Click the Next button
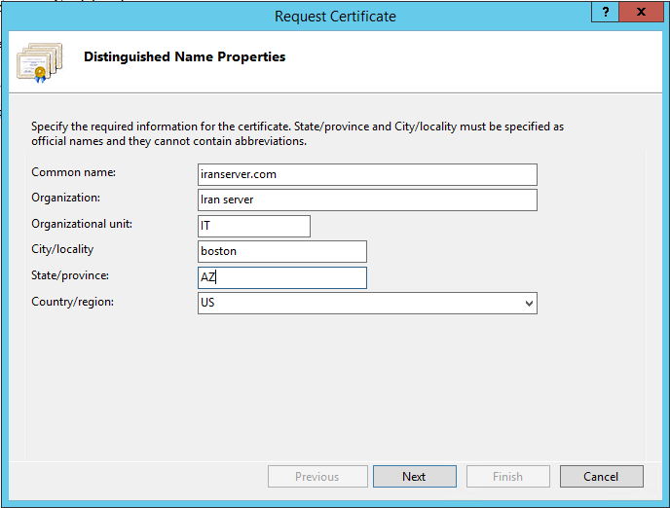The width and height of the screenshot is (670, 508). point(415,477)
